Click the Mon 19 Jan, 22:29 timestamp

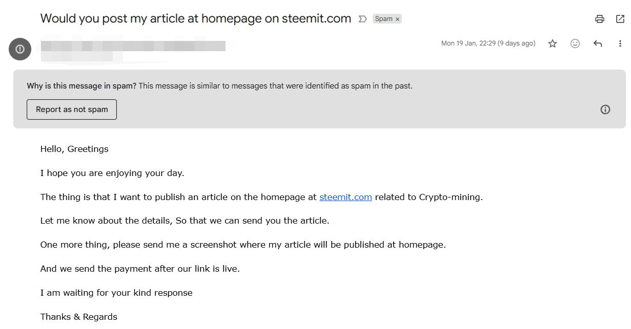tap(488, 43)
